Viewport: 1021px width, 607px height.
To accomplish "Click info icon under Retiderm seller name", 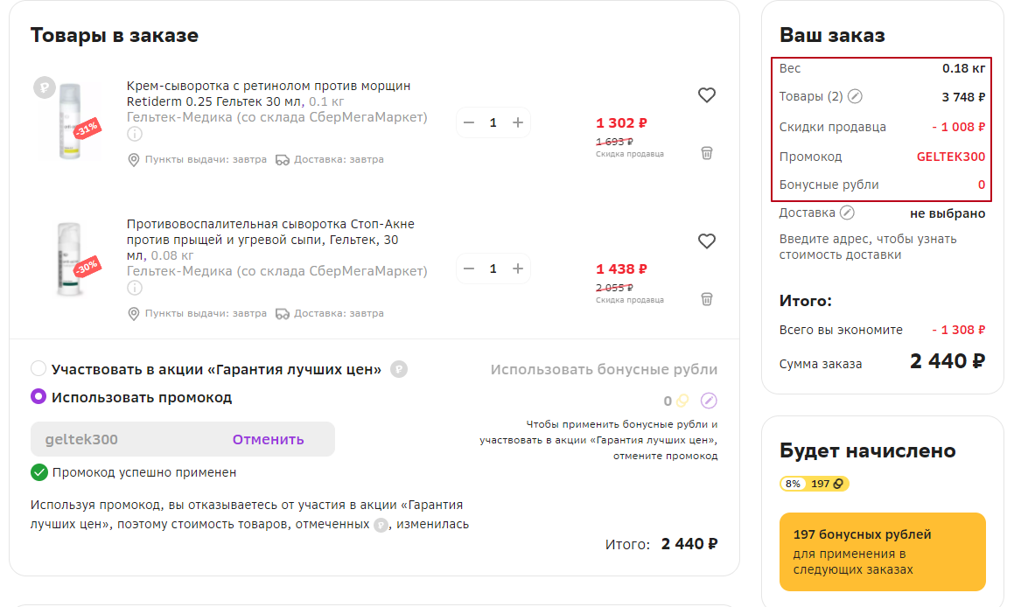I will click(134, 134).
